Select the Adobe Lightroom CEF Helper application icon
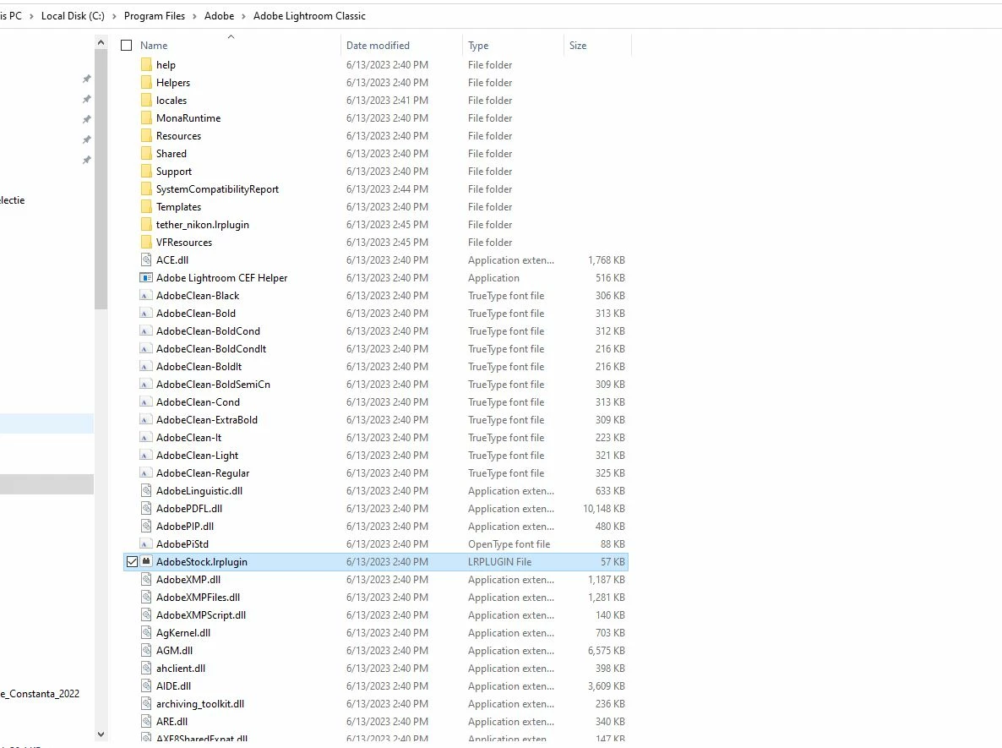Viewport: 1002px width, 748px height. click(x=146, y=277)
